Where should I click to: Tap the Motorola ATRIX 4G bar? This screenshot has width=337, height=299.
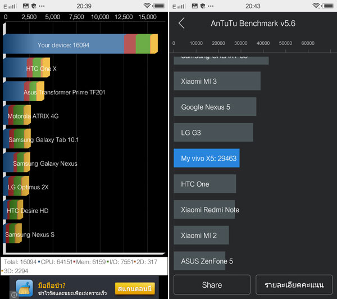pos(17,115)
